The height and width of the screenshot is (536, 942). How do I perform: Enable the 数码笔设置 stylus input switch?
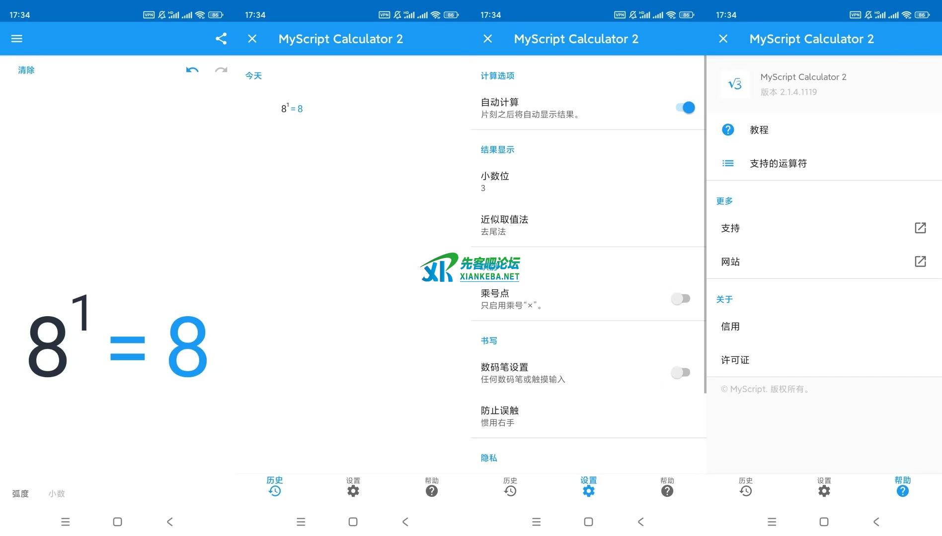680,372
